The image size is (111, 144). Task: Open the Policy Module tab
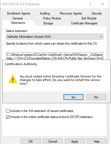coord(52,18)
